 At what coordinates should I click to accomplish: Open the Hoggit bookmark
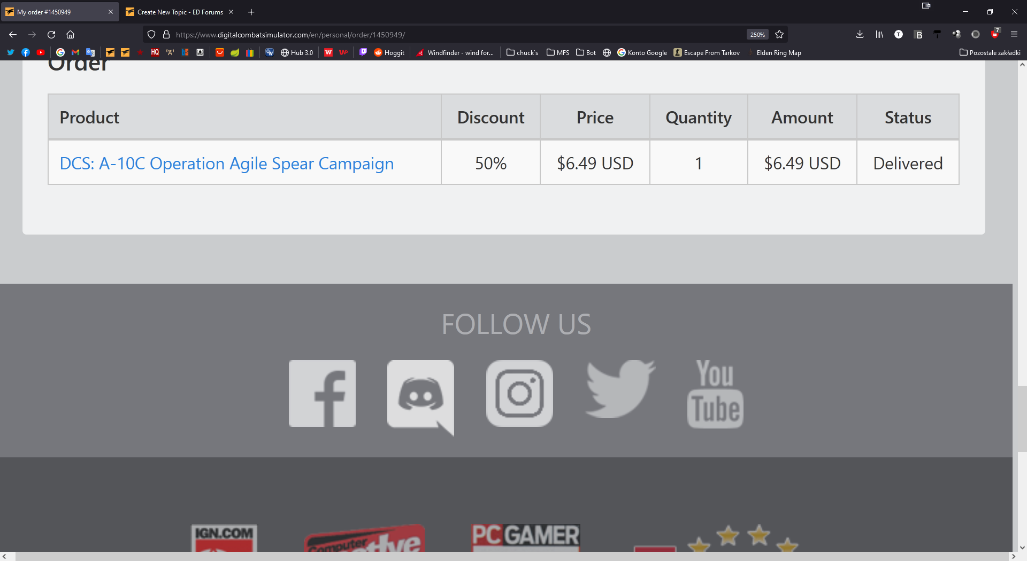(x=389, y=52)
